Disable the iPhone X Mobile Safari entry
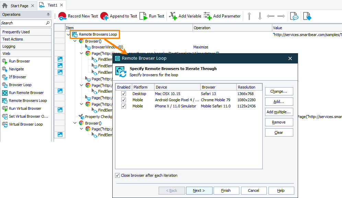 [x=123, y=106]
